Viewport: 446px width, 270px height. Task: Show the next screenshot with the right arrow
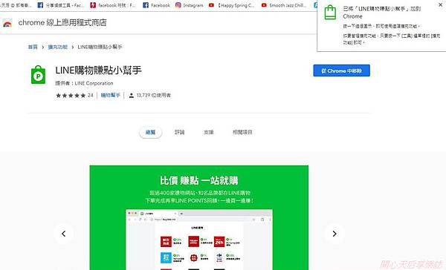pyautogui.click(x=334, y=234)
